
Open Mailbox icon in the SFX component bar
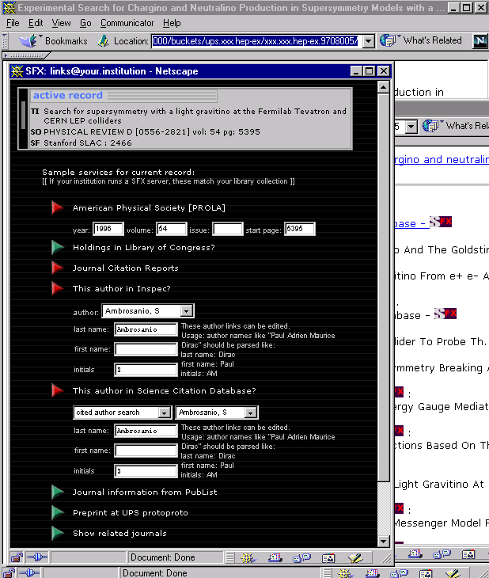[275, 558]
